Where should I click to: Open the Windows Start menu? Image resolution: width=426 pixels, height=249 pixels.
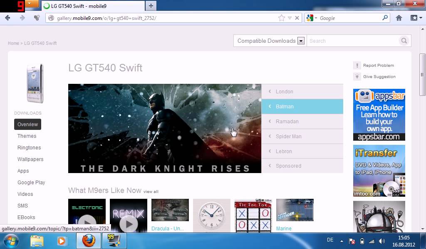pos(11,241)
